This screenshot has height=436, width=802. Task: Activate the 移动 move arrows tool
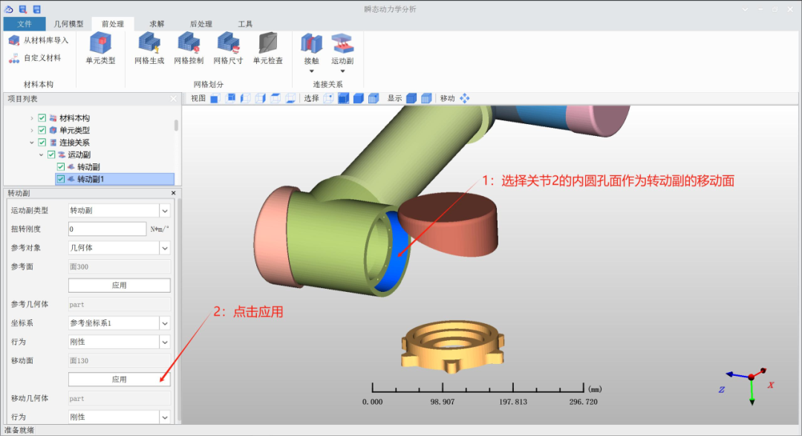[464, 98]
